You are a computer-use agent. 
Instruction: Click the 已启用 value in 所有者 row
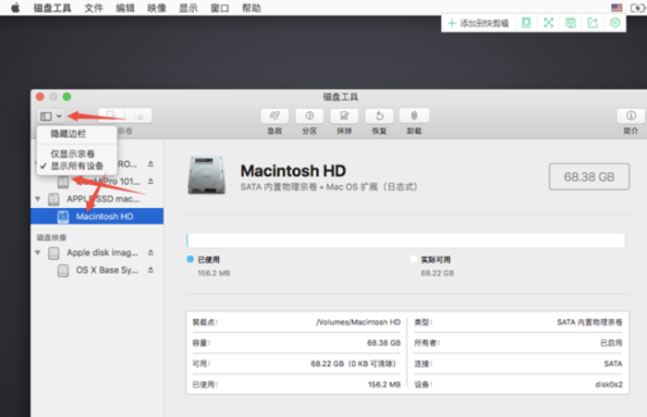click(611, 343)
